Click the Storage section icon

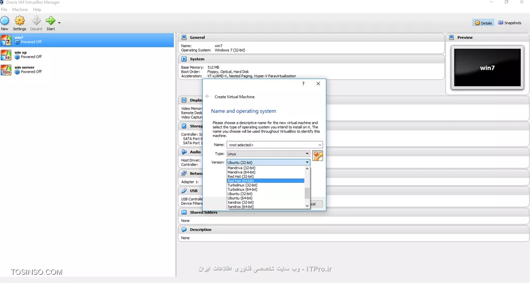point(184,126)
